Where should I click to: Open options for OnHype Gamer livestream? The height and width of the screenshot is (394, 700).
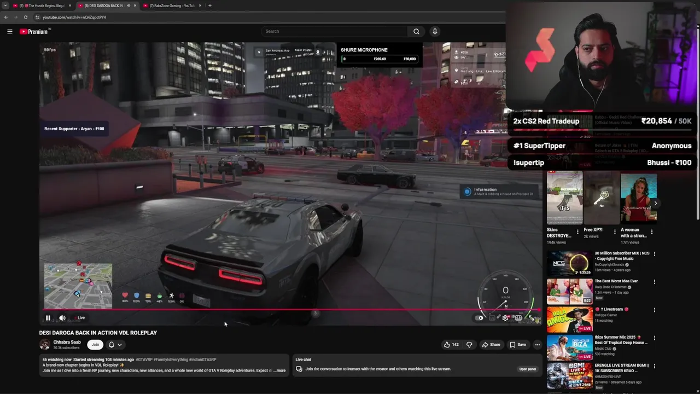click(655, 310)
